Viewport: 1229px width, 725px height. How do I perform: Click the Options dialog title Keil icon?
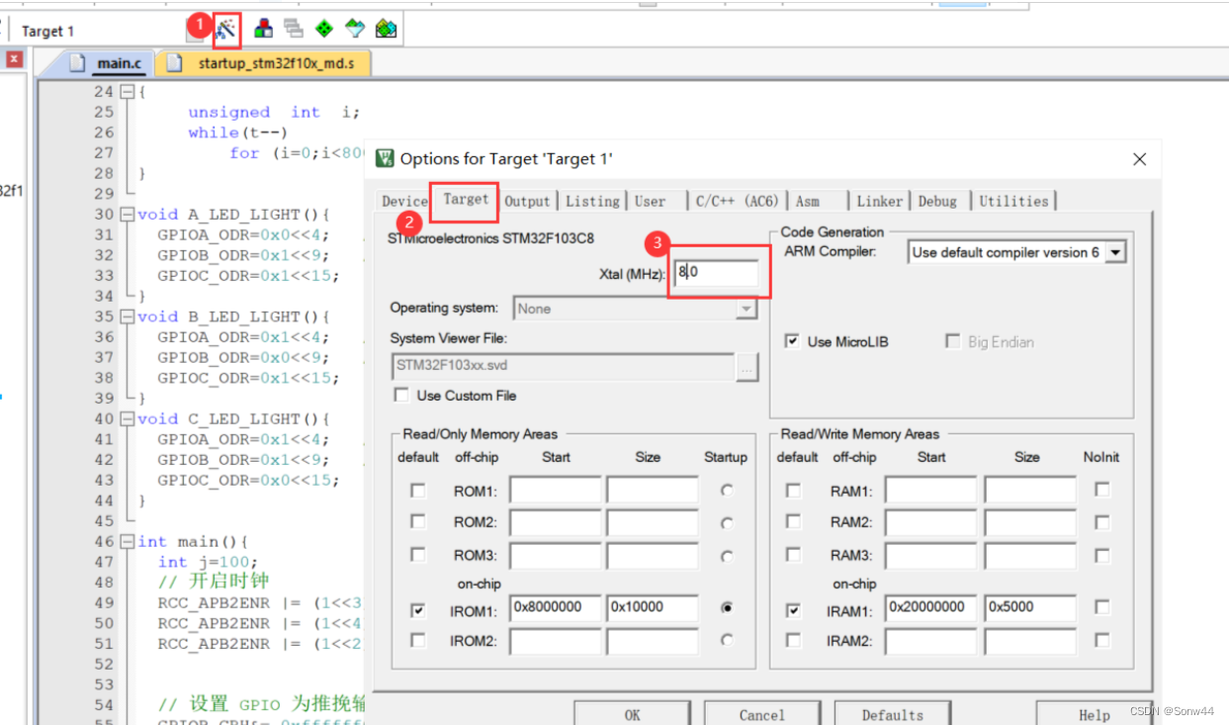coord(385,158)
